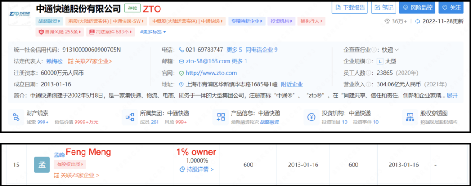Follow the company with 关注 button
The image size is (471, 186).
coord(451,8)
